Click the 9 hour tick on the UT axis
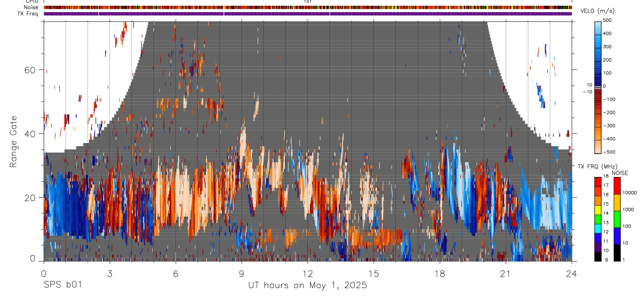 241,273
